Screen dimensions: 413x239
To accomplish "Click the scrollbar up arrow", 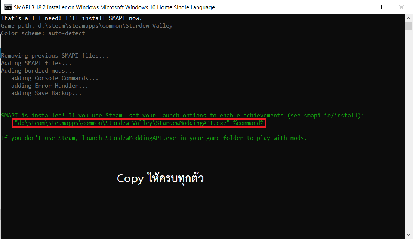I will (x=409, y=18).
